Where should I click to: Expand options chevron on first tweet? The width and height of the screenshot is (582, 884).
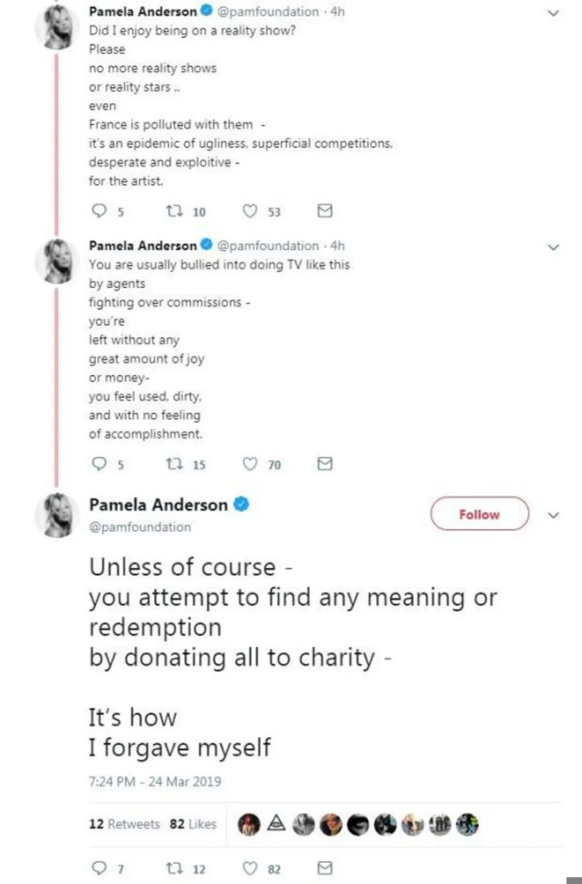(x=553, y=13)
